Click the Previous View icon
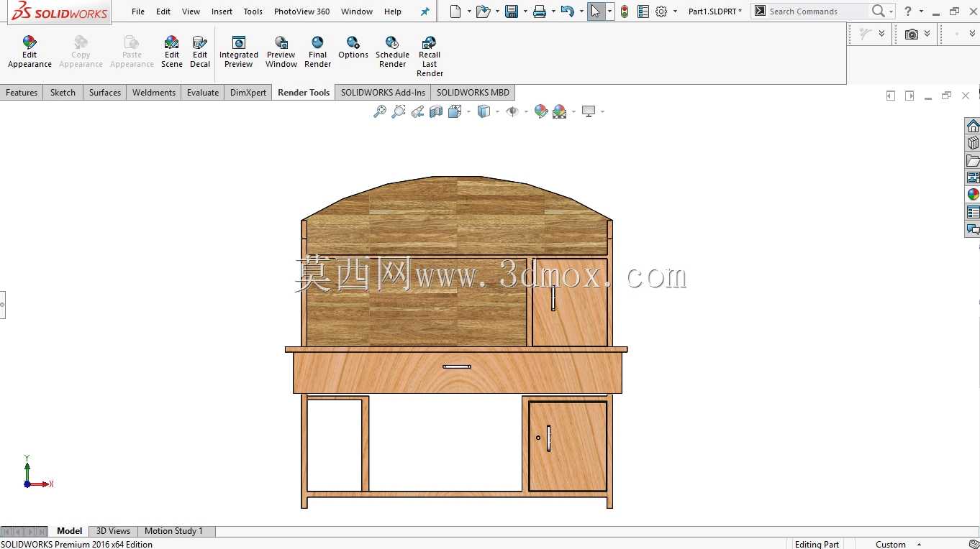The image size is (980, 549). click(x=417, y=111)
